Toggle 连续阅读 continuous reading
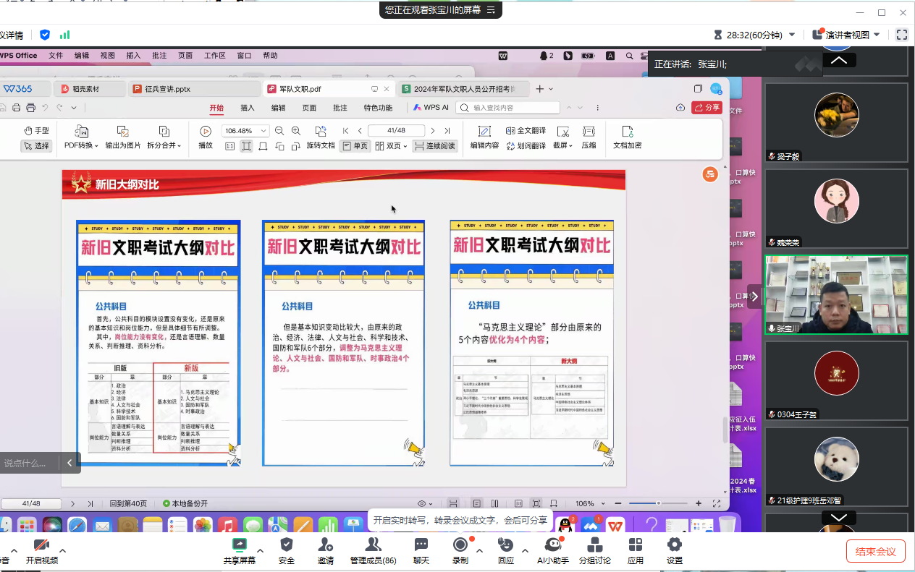The image size is (915, 572). click(x=435, y=145)
